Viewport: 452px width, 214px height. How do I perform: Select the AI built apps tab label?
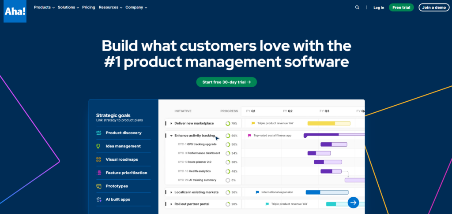point(118,199)
